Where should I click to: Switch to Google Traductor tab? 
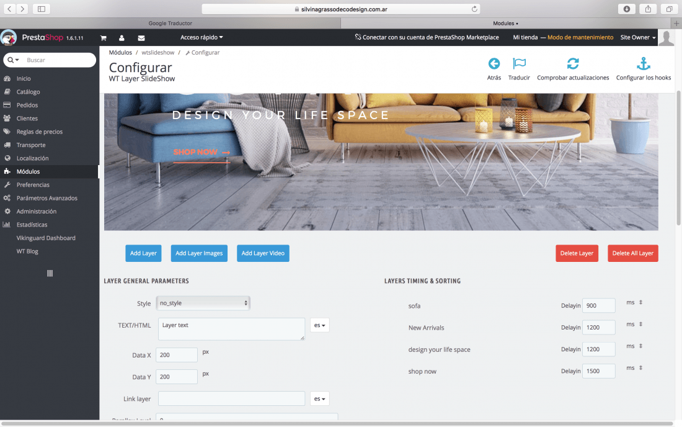(x=170, y=23)
